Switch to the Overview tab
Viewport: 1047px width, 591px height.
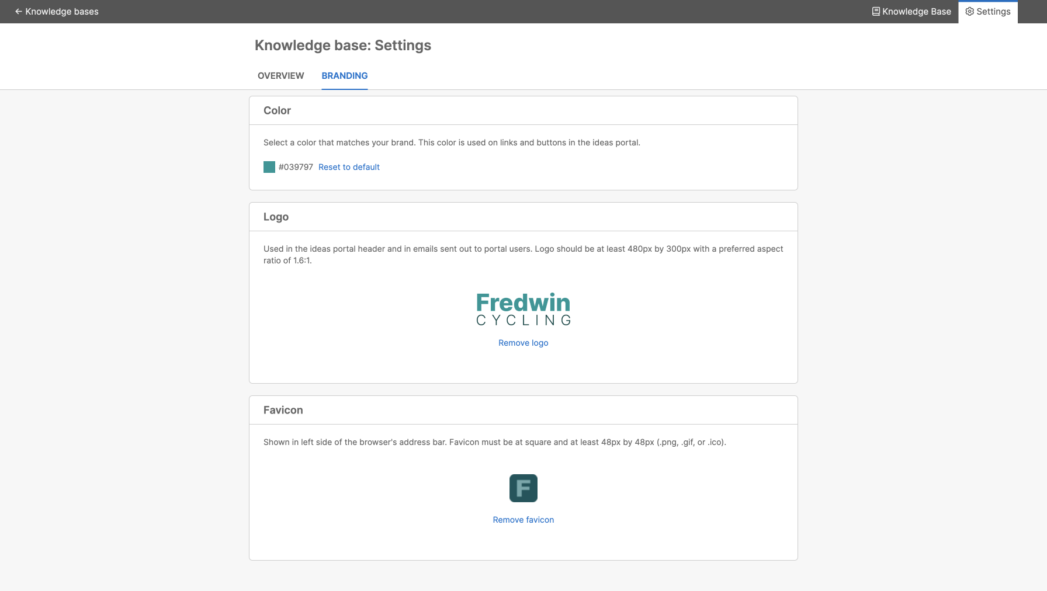pos(280,75)
